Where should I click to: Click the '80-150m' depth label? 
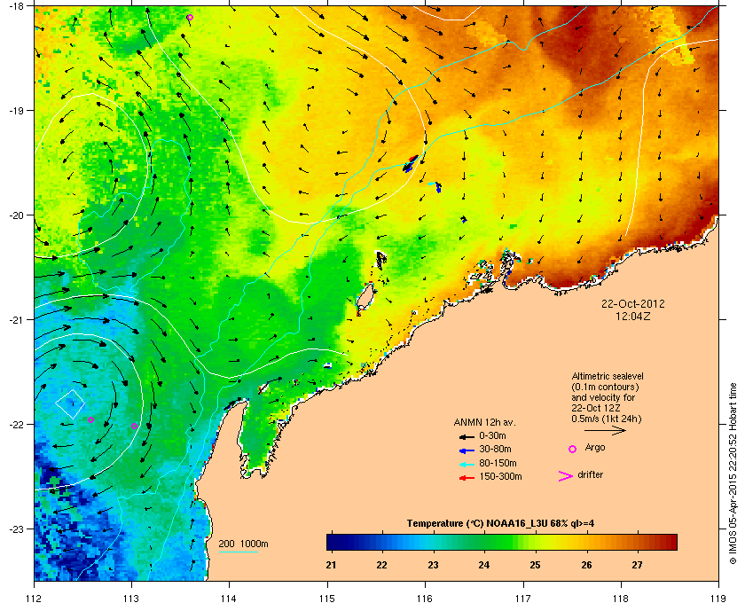[498, 463]
